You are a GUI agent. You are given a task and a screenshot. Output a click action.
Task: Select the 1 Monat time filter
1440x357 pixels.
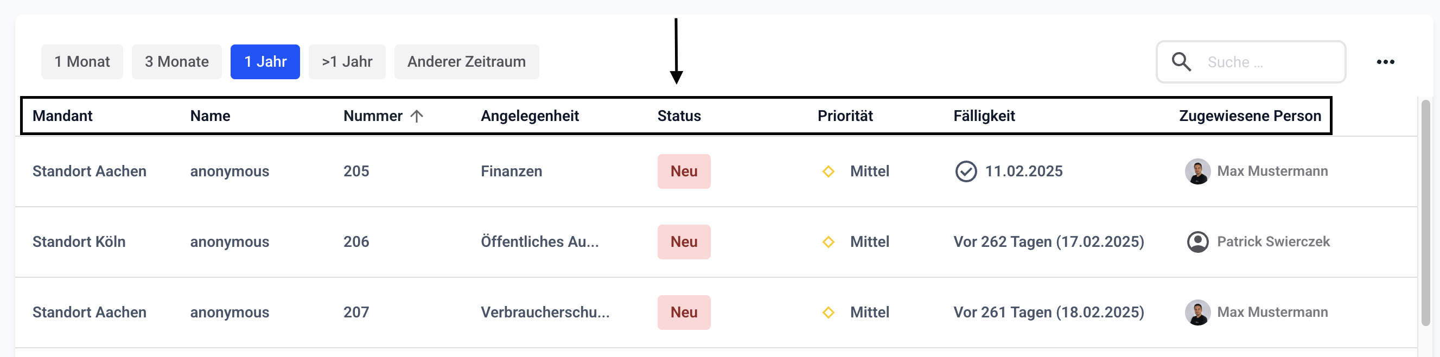pos(82,62)
